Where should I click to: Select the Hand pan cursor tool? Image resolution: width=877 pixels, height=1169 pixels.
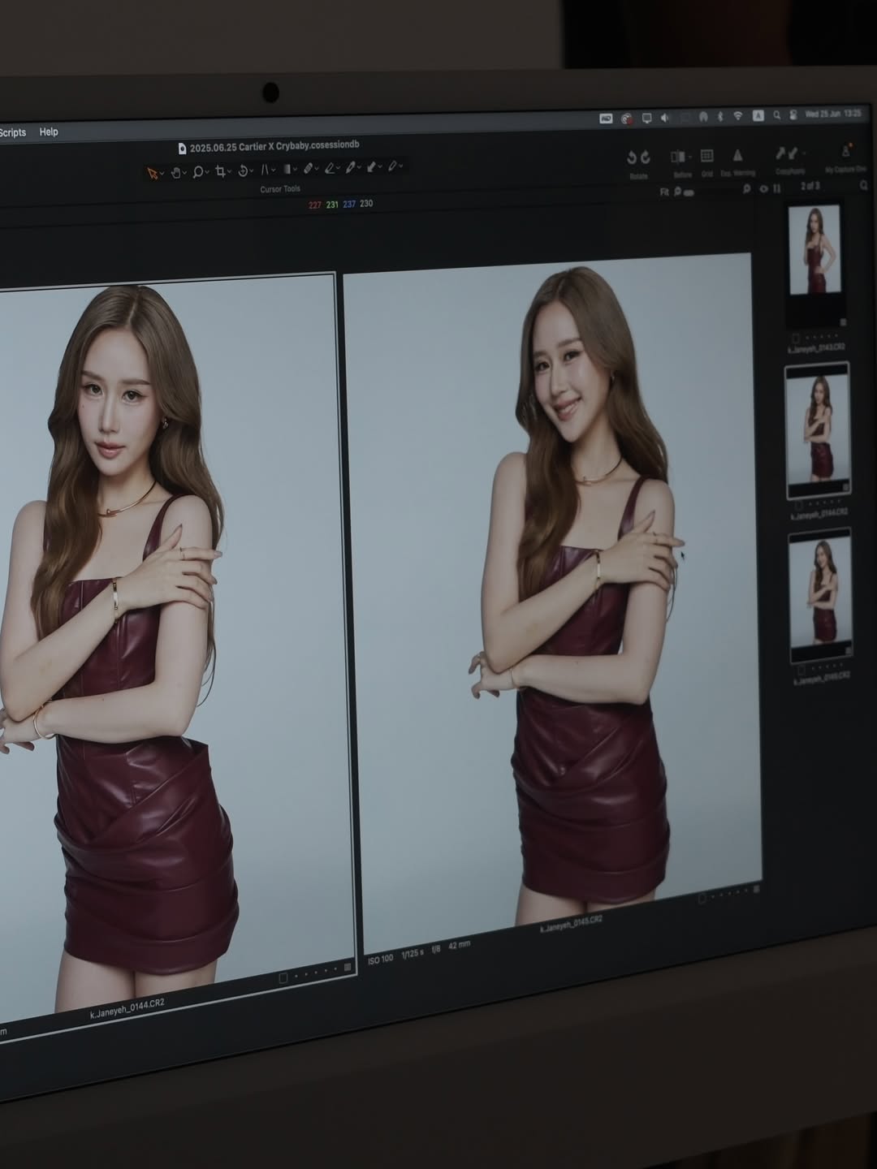176,172
